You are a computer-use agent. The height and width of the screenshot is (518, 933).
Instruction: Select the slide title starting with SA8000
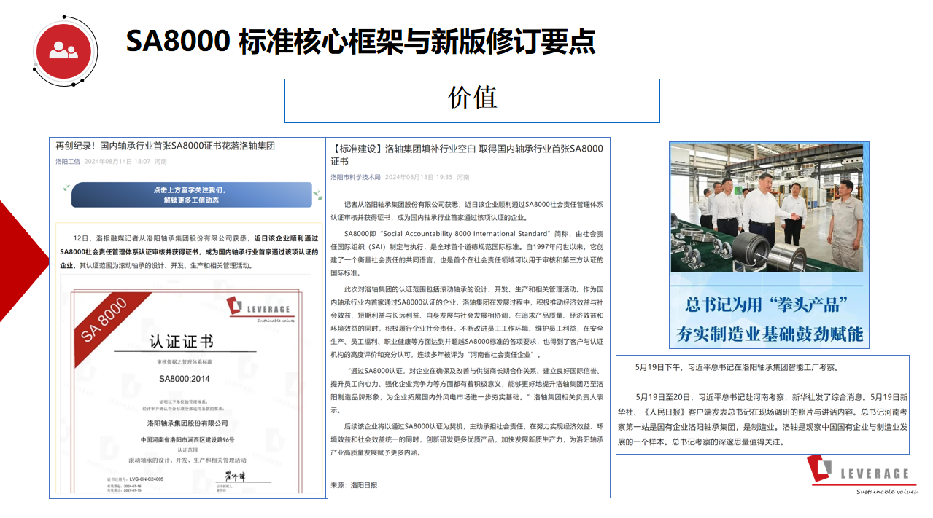coord(360,41)
